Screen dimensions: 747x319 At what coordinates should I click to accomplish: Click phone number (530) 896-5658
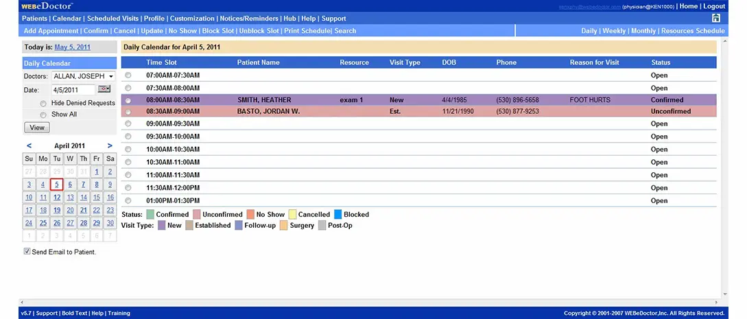pos(517,100)
